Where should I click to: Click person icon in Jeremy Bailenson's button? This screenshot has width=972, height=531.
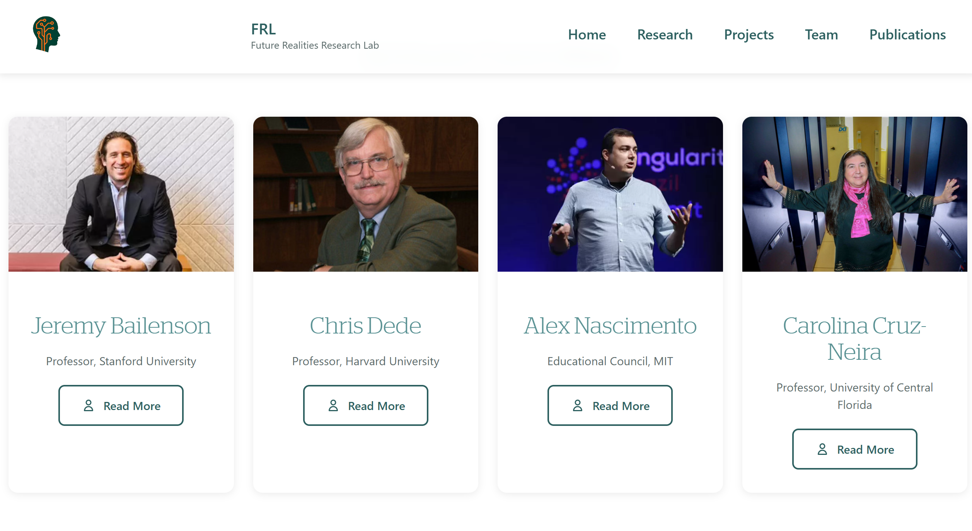click(x=89, y=405)
